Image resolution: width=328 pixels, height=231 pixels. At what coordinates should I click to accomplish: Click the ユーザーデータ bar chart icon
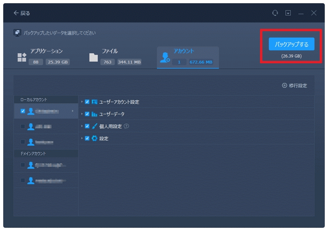[x=95, y=114]
